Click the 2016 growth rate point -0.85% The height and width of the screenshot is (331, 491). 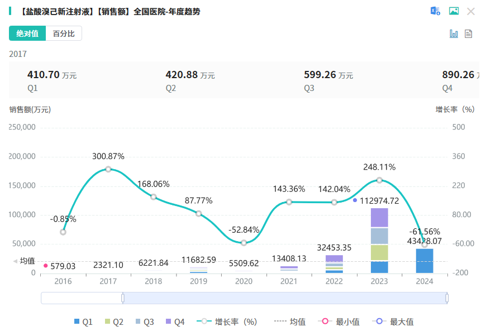(x=63, y=232)
